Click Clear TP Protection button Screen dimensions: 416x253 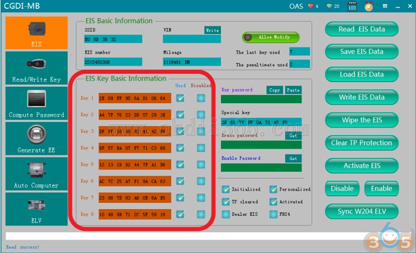(x=362, y=143)
